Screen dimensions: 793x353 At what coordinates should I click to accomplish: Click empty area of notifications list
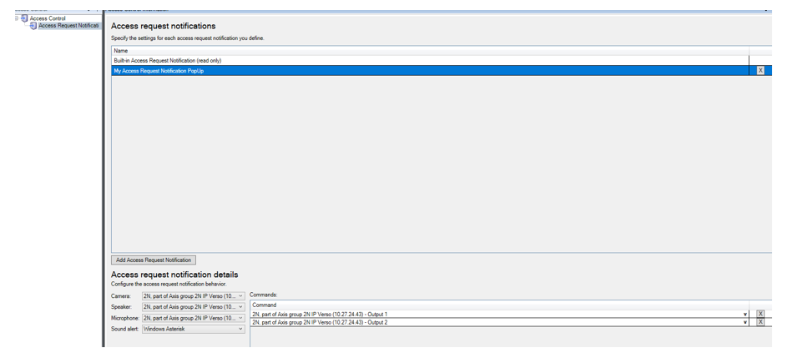click(x=417, y=167)
